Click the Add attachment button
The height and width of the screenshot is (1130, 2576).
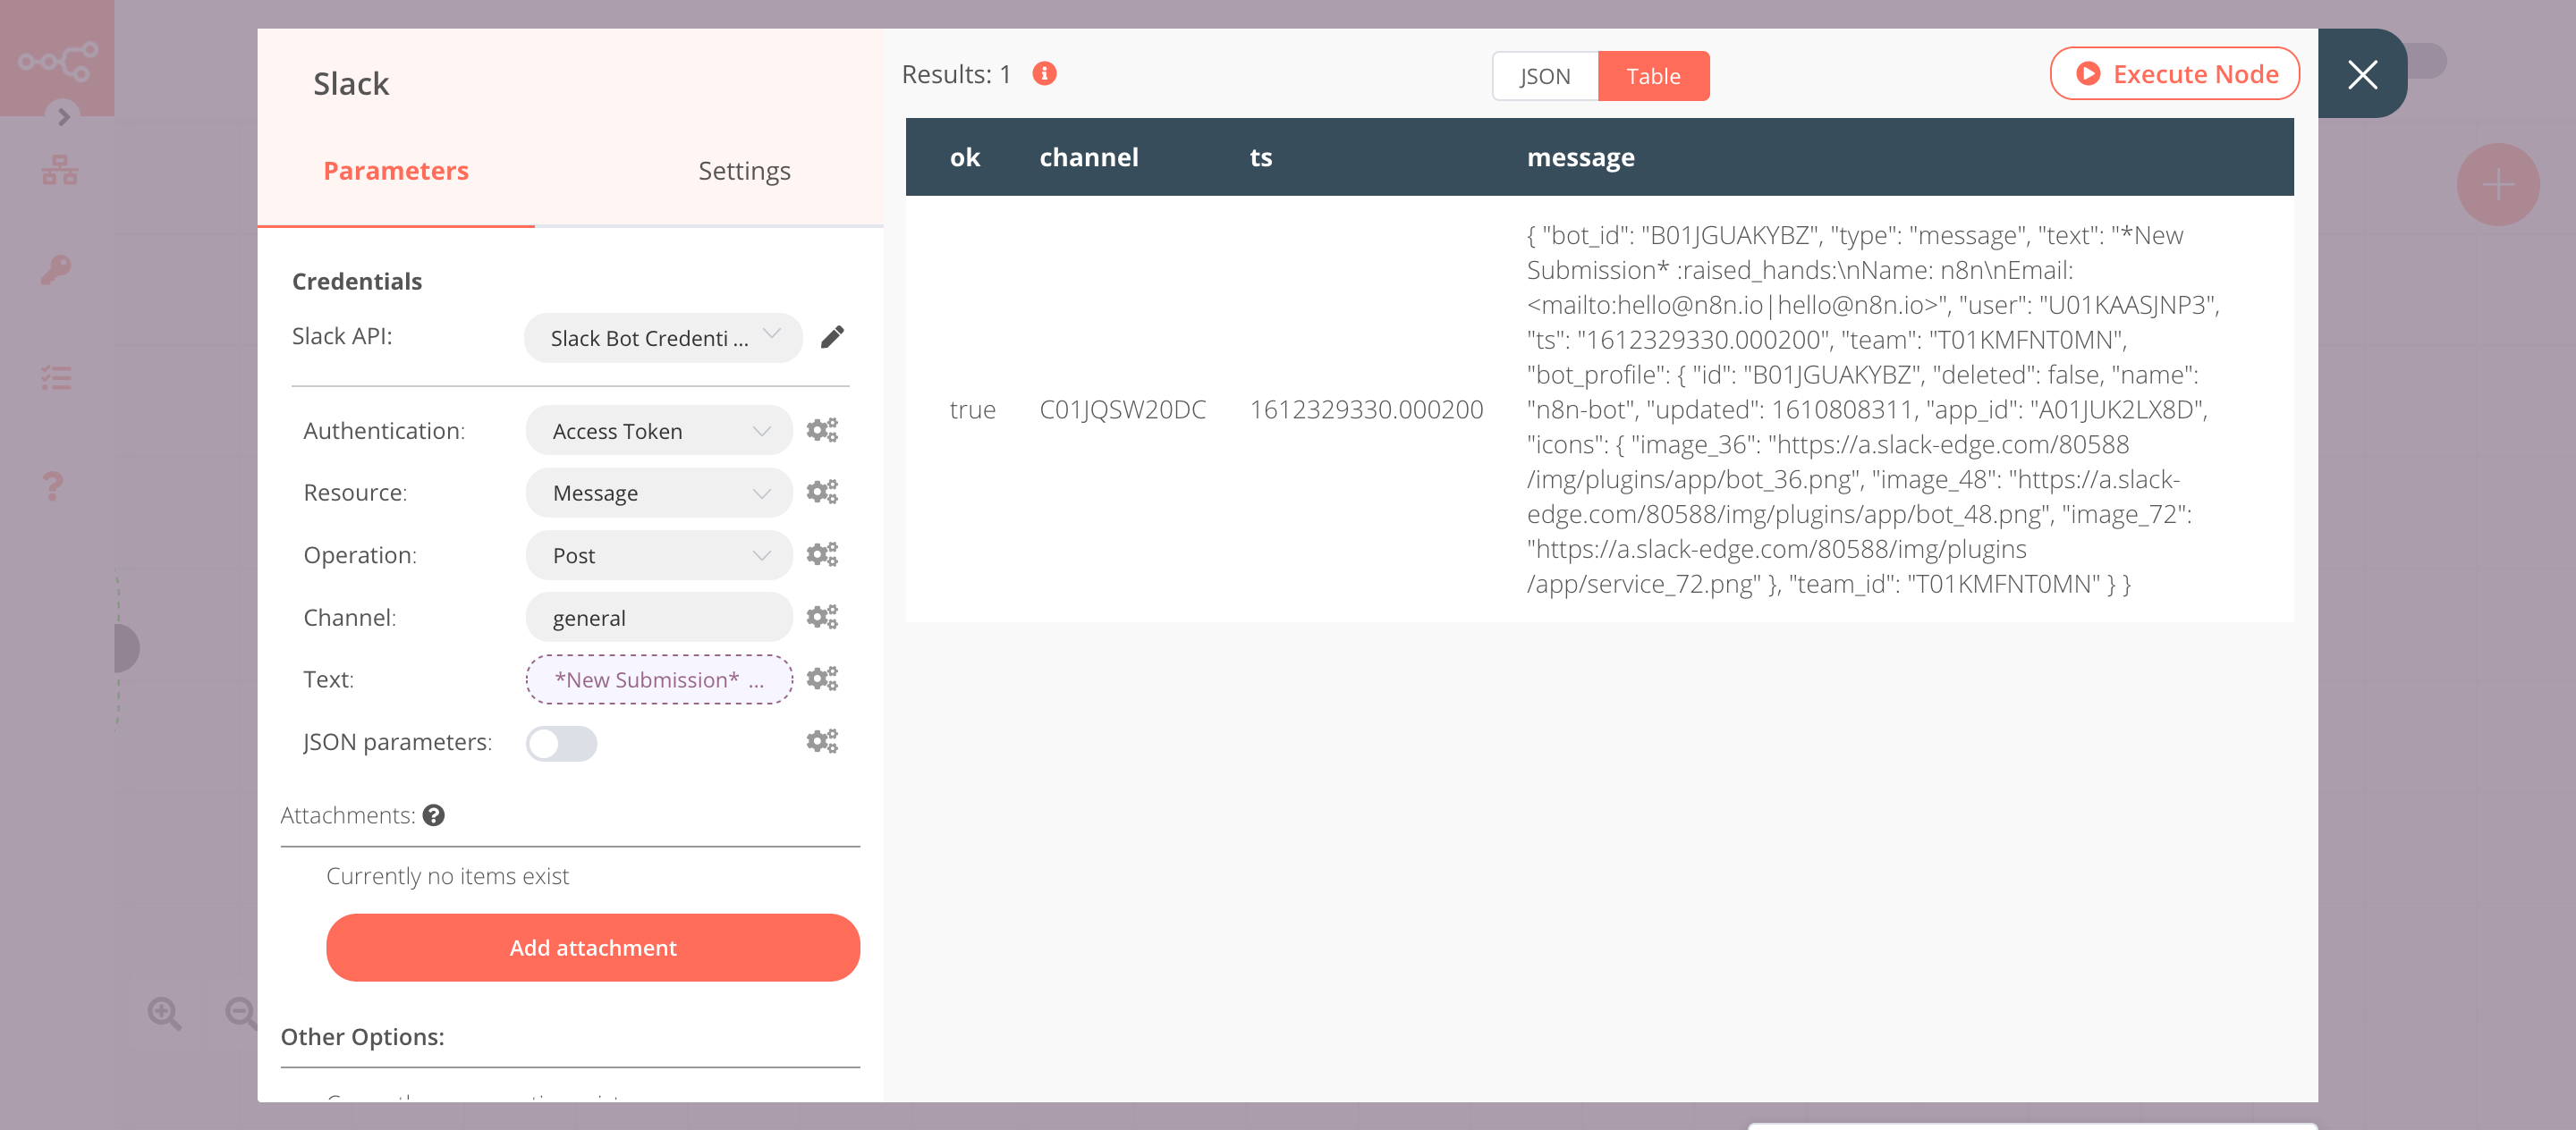pos(593,948)
